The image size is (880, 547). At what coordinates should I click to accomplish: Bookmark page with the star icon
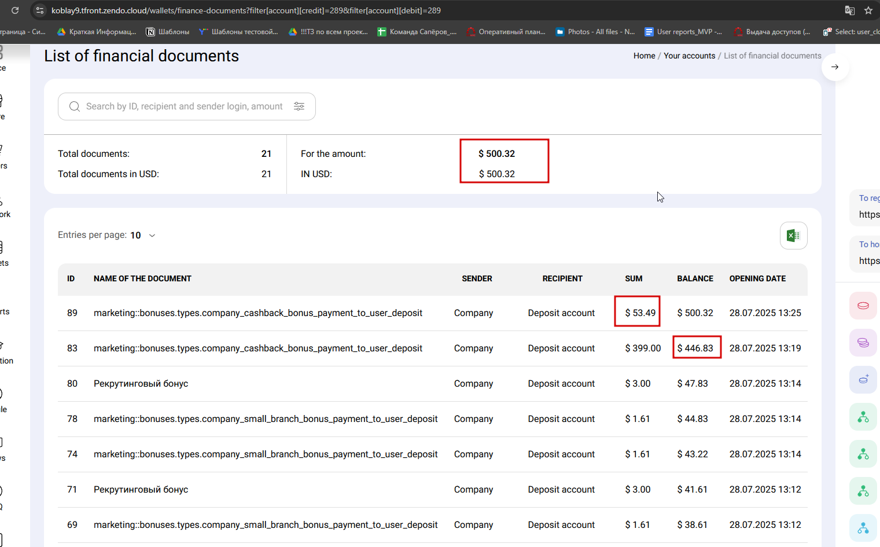pos(868,10)
